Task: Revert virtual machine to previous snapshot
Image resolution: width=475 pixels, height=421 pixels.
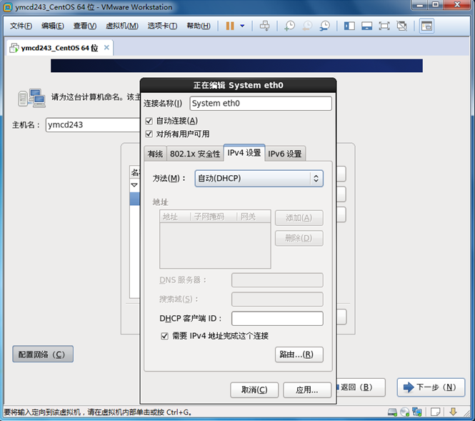Action: (307, 26)
